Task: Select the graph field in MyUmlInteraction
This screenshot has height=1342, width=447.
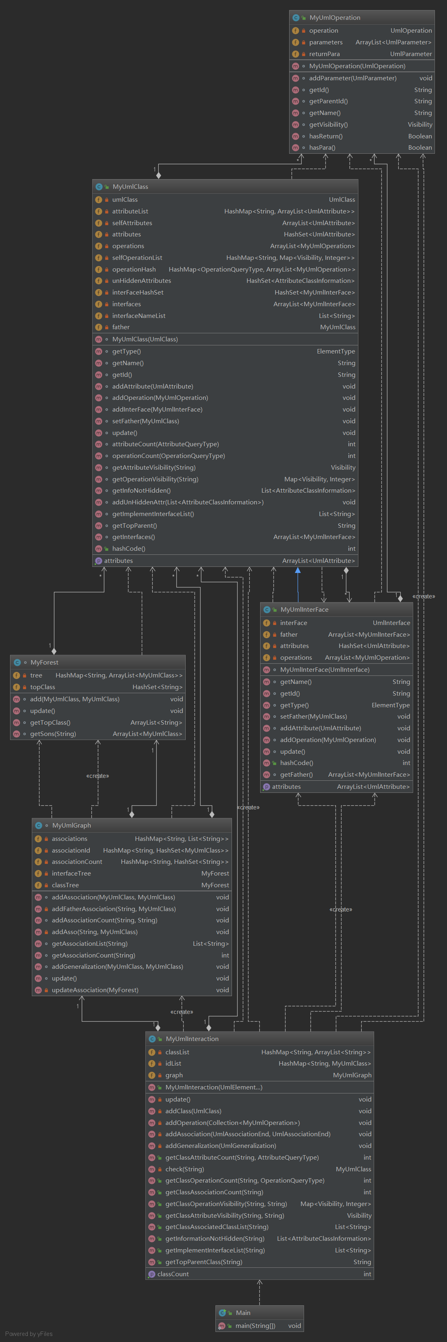Action: [x=259, y=1075]
